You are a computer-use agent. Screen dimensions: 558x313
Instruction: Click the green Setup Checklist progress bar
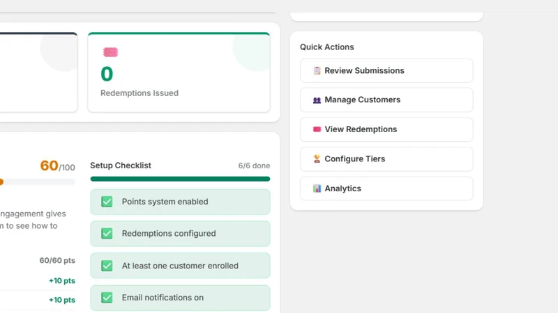coord(180,179)
